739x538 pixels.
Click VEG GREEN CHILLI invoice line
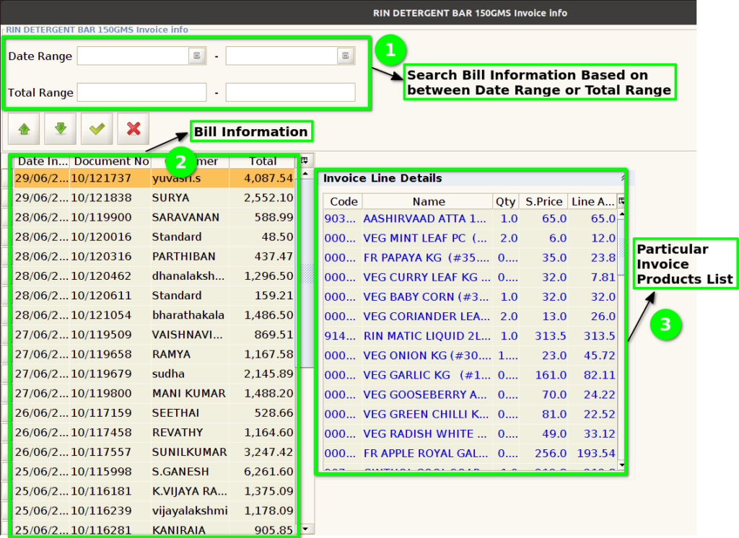[470, 414]
